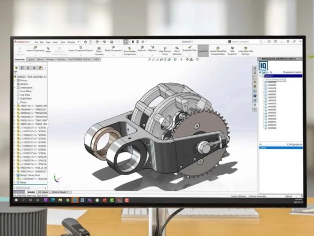Click the EnterpriseIQ IQ logo
The width and height of the screenshot is (314, 236).
[263, 66]
